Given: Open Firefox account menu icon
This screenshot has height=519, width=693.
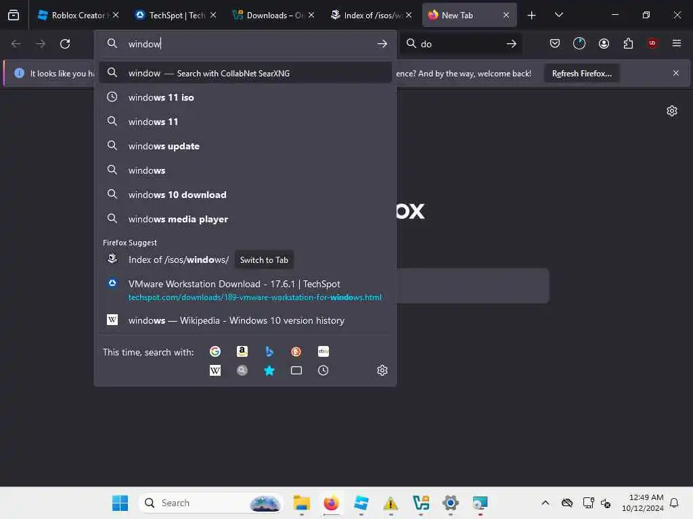Looking at the screenshot, I should (604, 43).
